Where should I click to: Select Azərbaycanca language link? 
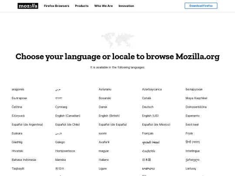[x=152, y=90]
